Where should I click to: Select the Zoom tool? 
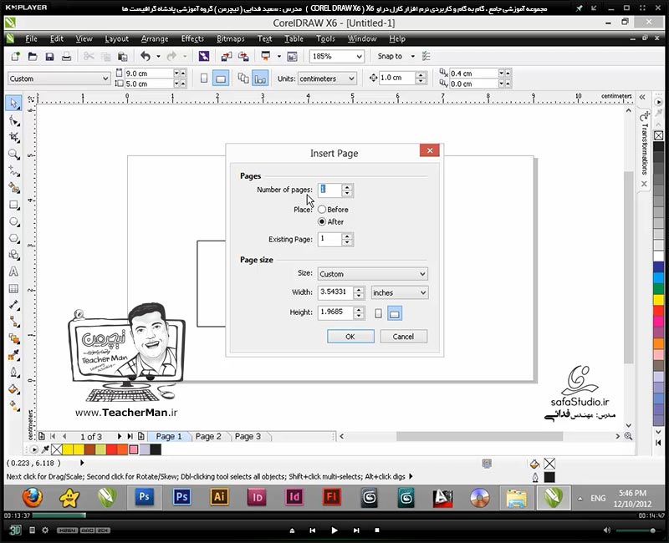click(13, 155)
